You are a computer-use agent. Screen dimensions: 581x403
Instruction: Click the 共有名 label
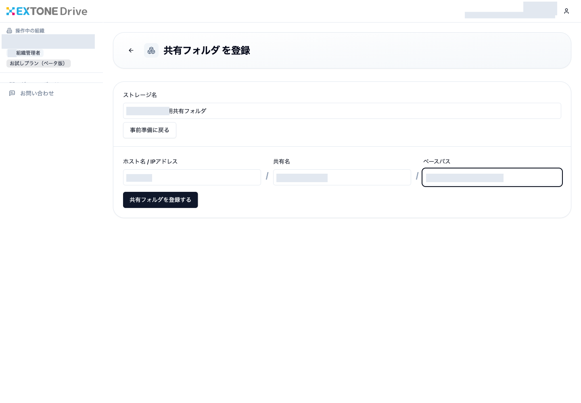coord(282,161)
